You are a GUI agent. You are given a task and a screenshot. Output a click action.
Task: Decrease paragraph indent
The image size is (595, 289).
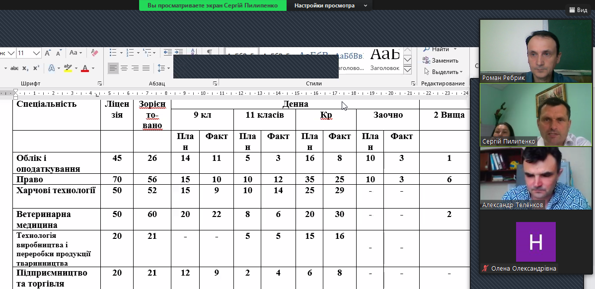(x=168, y=53)
